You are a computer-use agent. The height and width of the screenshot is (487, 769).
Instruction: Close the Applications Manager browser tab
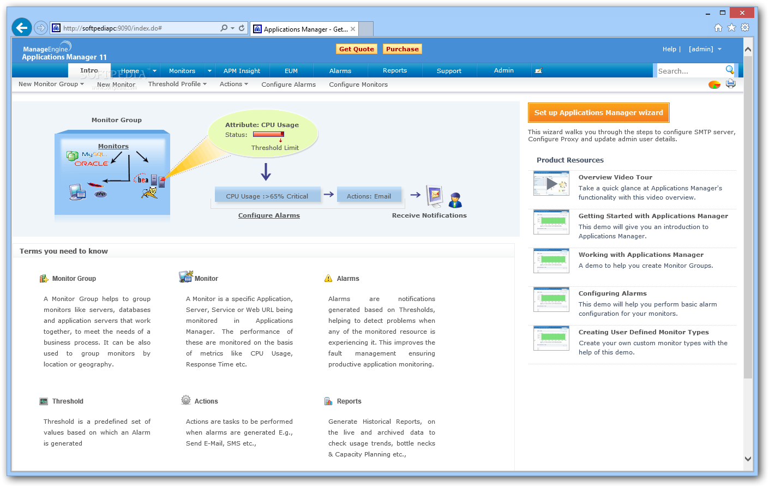[353, 29]
